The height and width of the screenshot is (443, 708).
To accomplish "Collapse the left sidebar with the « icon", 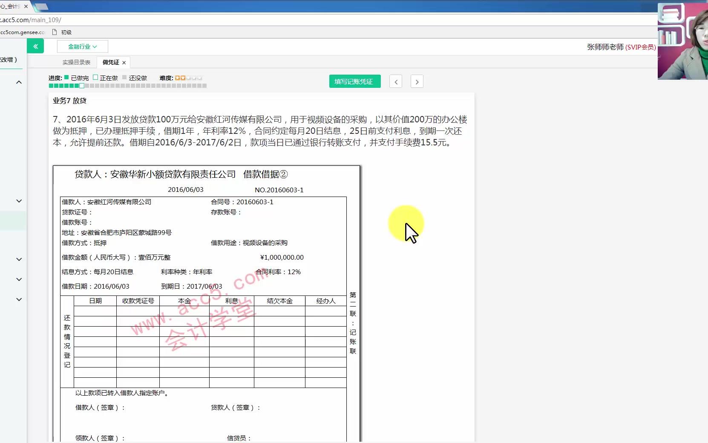I will point(35,46).
